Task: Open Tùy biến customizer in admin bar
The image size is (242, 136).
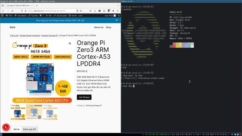Action: click(x=33, y=15)
